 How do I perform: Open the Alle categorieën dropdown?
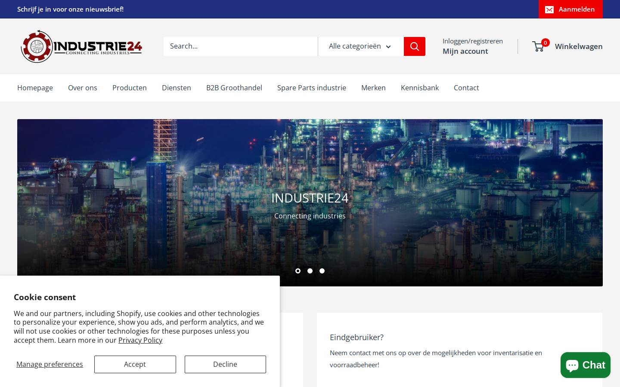(x=361, y=46)
